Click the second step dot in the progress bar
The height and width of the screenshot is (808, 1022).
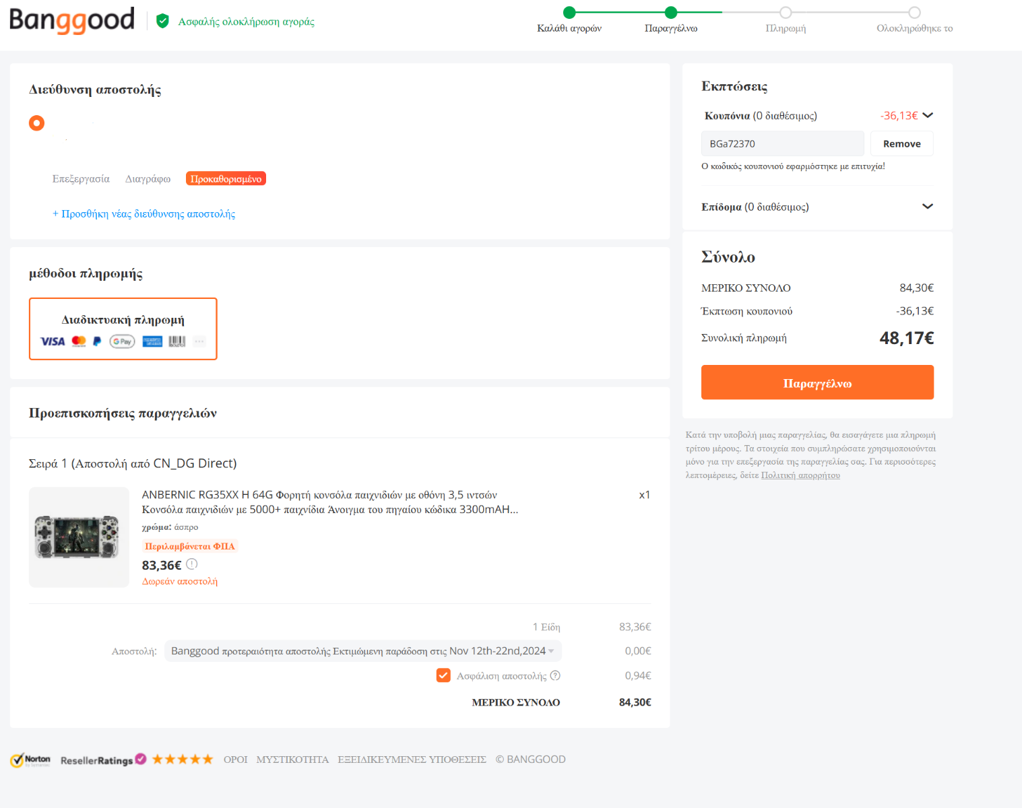[x=671, y=12]
